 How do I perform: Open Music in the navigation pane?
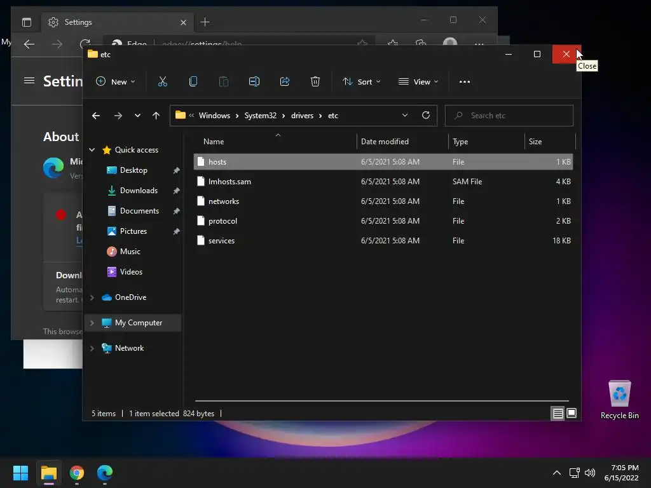point(130,252)
